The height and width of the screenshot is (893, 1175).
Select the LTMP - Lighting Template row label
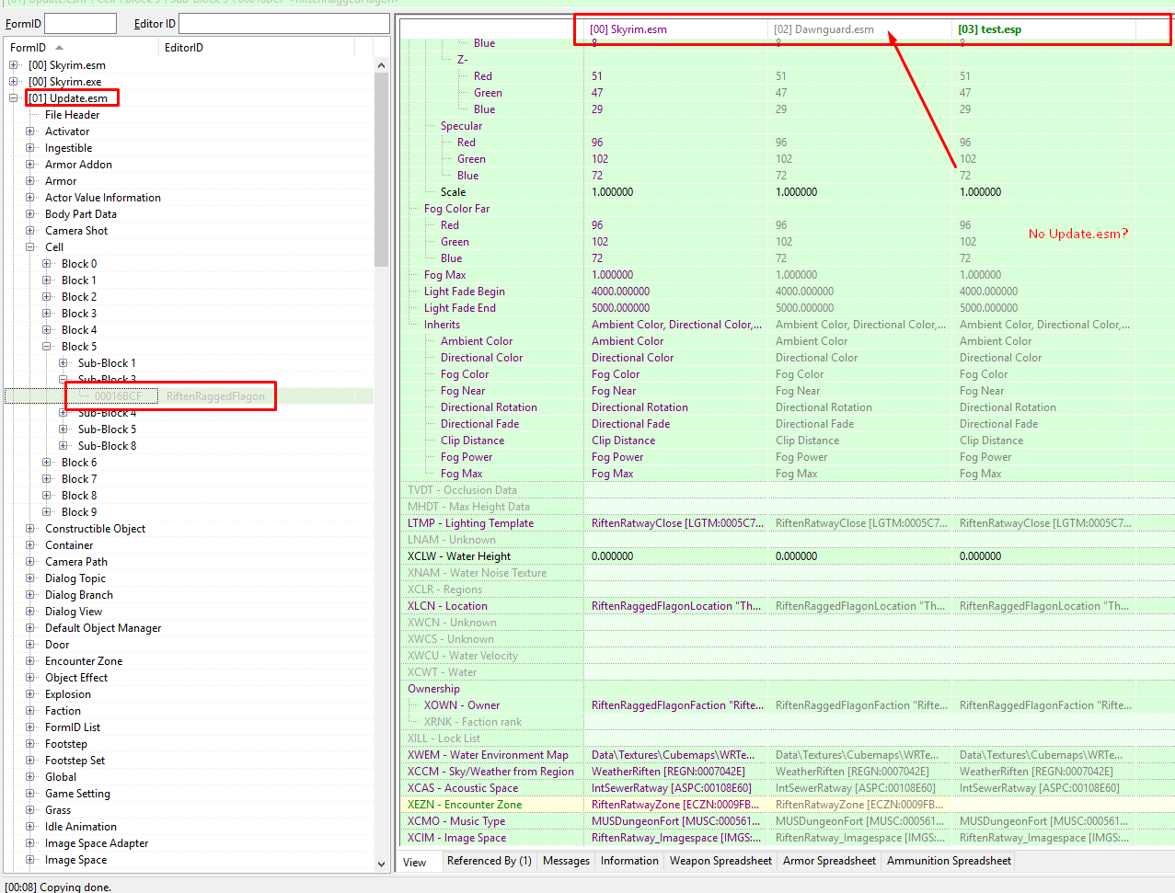pos(470,523)
